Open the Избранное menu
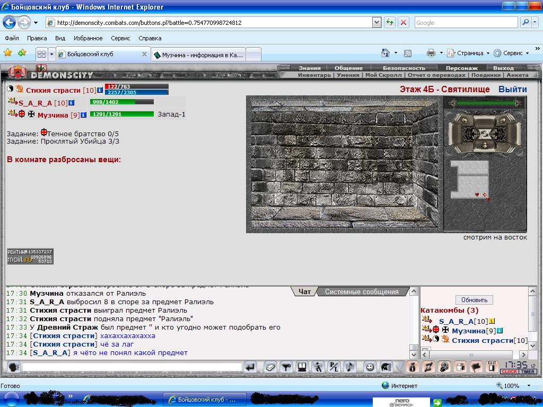This screenshot has width=543, height=407. 88,38
